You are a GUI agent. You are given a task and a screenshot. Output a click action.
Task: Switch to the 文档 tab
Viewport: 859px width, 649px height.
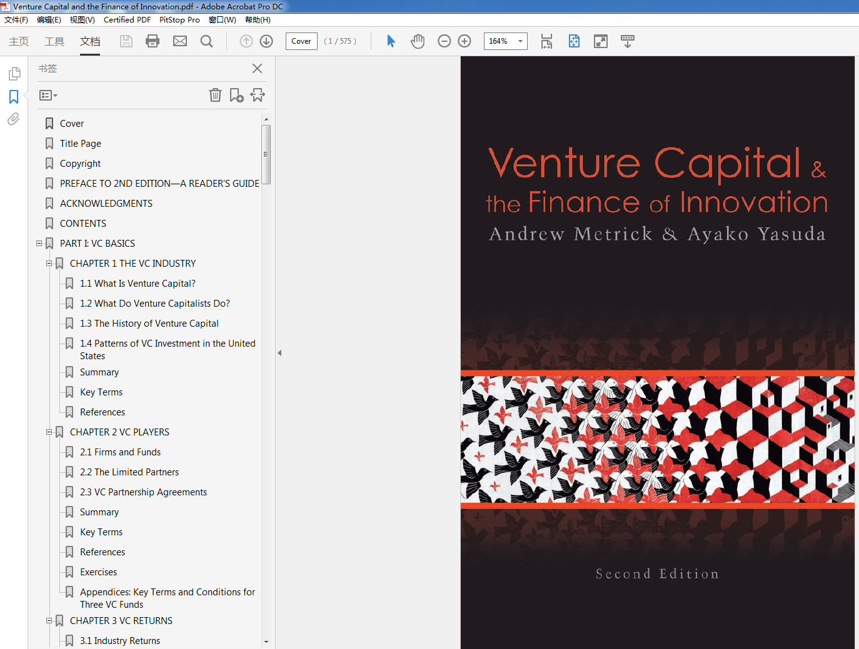click(90, 41)
